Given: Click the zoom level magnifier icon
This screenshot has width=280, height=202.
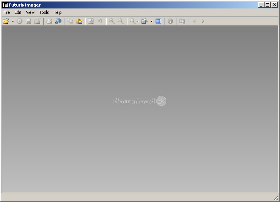Looking at the screenshot, I should (x=132, y=21).
